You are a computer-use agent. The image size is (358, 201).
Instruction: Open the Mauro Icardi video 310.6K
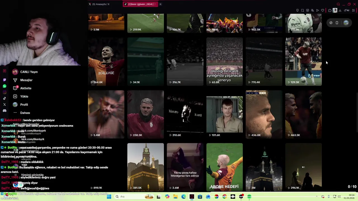185,114
